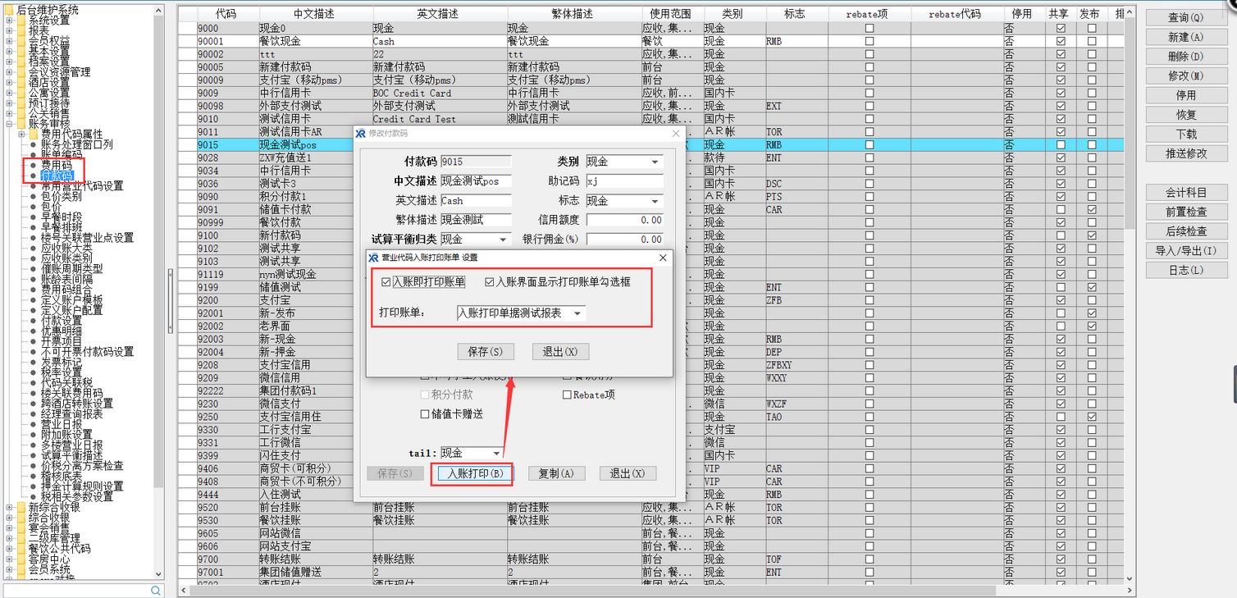Expand the tail1 dropdown

tap(495, 454)
